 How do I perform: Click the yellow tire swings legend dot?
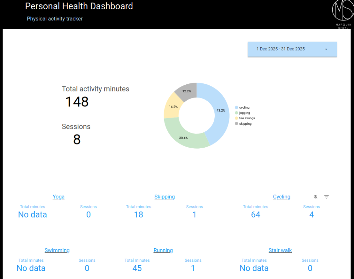click(236, 118)
